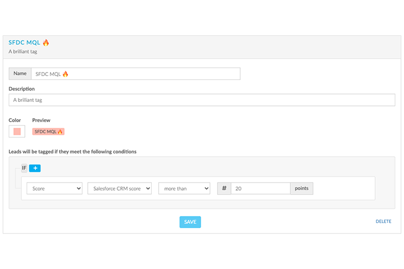Click into the Description text field

(x=202, y=100)
